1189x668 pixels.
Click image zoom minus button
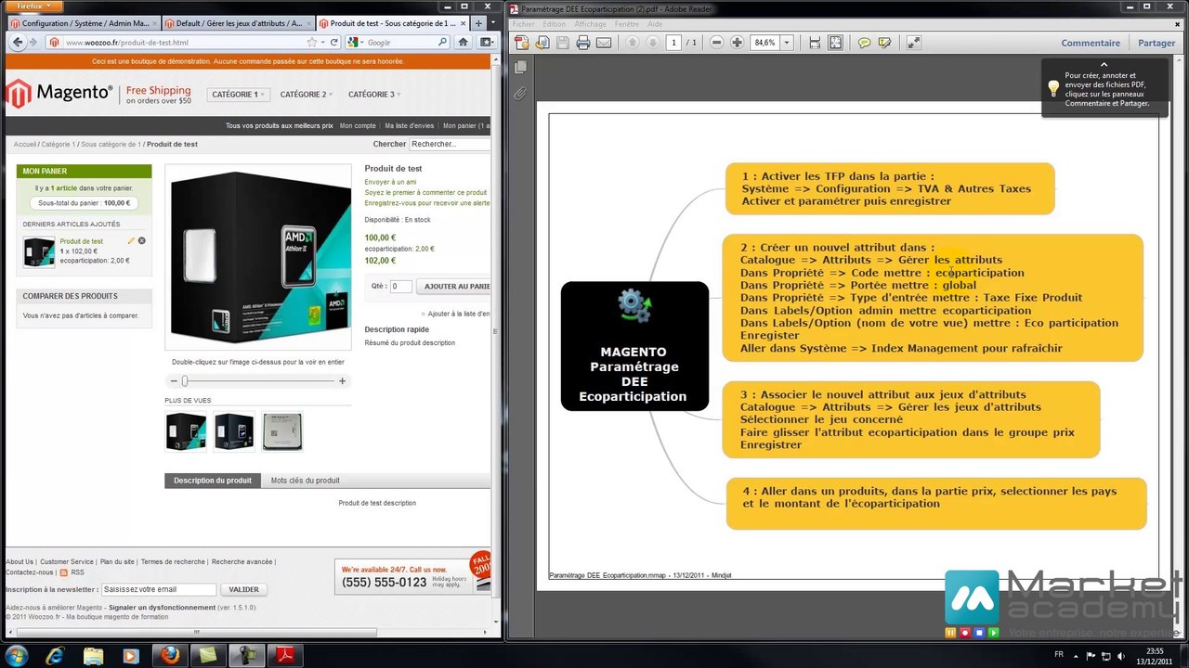click(x=173, y=380)
